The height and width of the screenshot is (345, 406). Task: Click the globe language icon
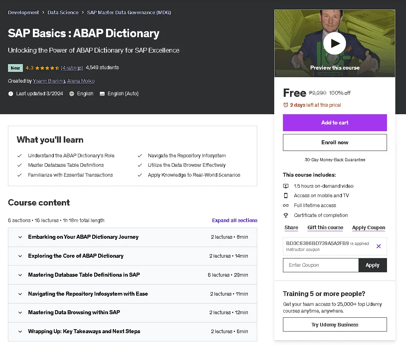pos(72,94)
